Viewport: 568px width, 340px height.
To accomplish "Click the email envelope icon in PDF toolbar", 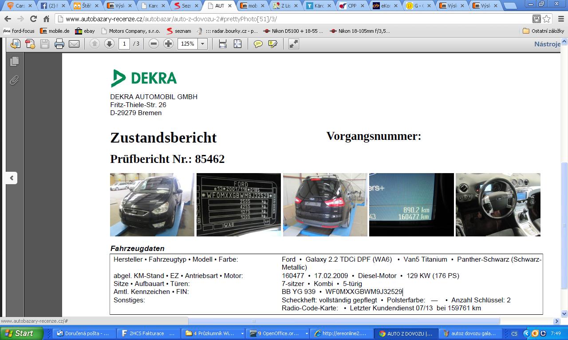I will [74, 44].
